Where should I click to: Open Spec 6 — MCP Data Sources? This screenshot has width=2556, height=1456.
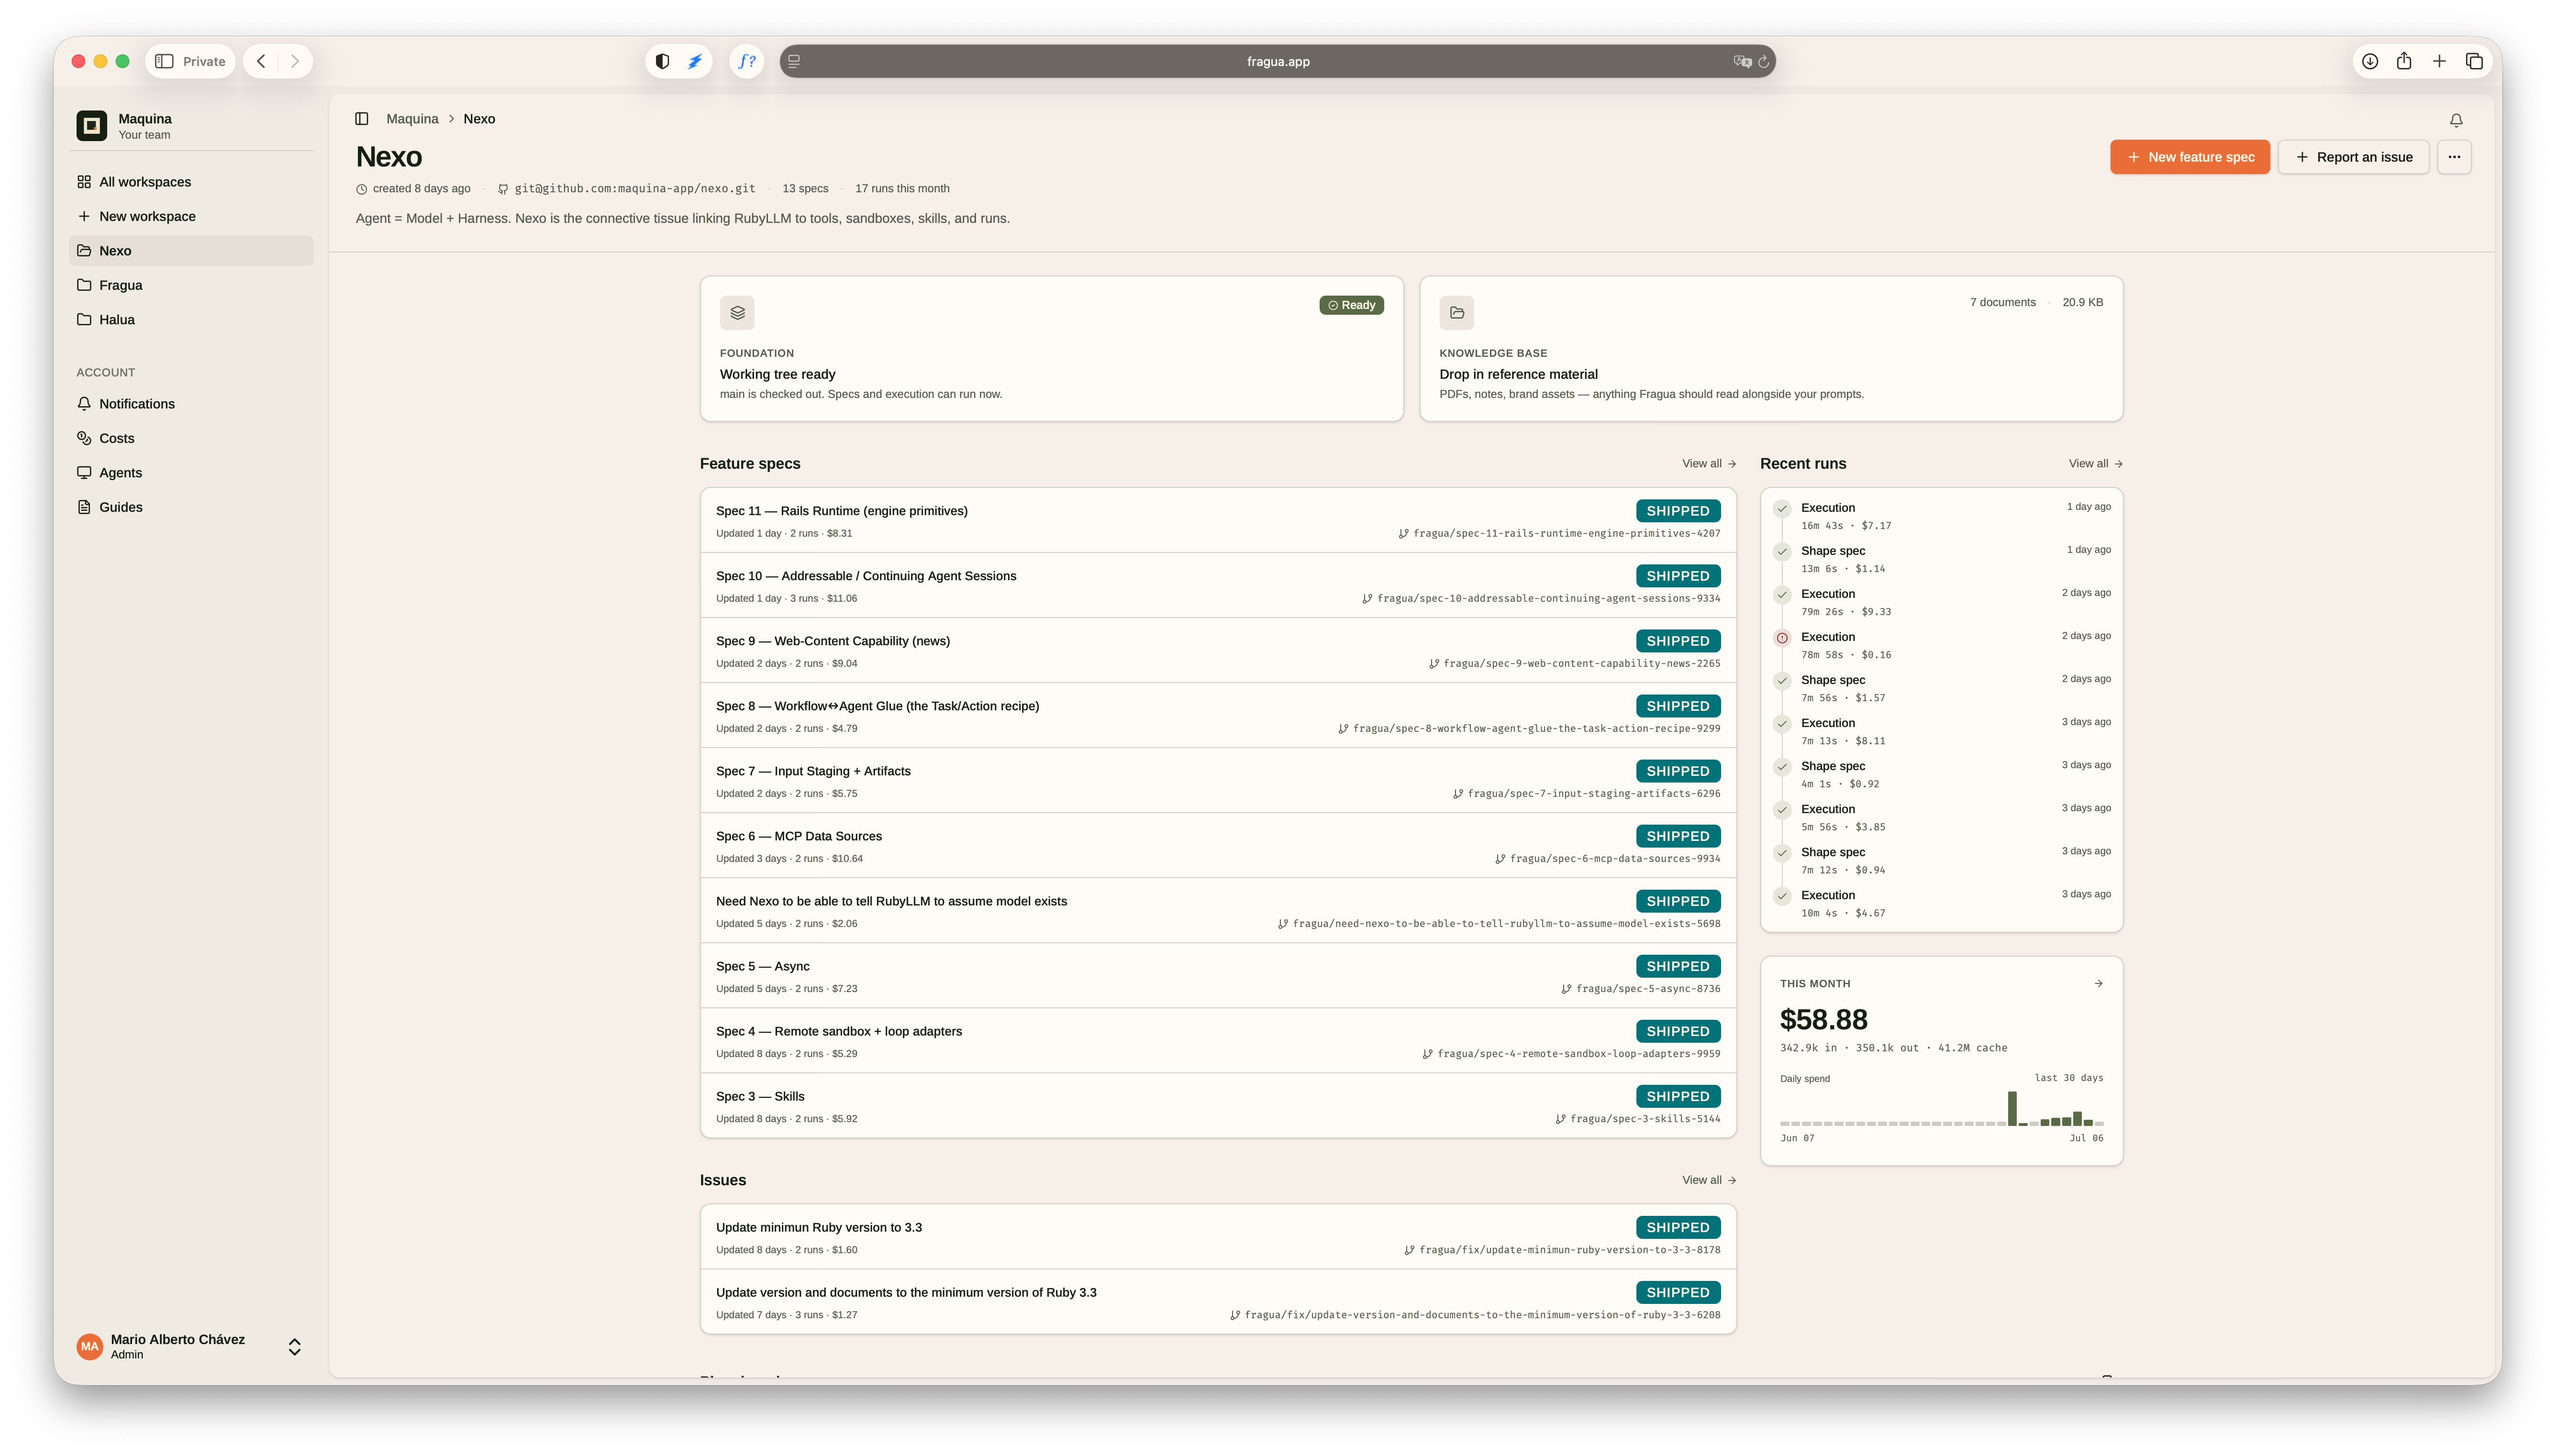tap(1217, 845)
